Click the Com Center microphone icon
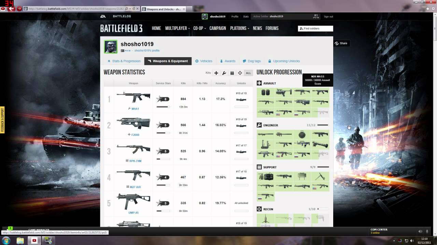Viewport: 437px width, 245px height. [427, 231]
